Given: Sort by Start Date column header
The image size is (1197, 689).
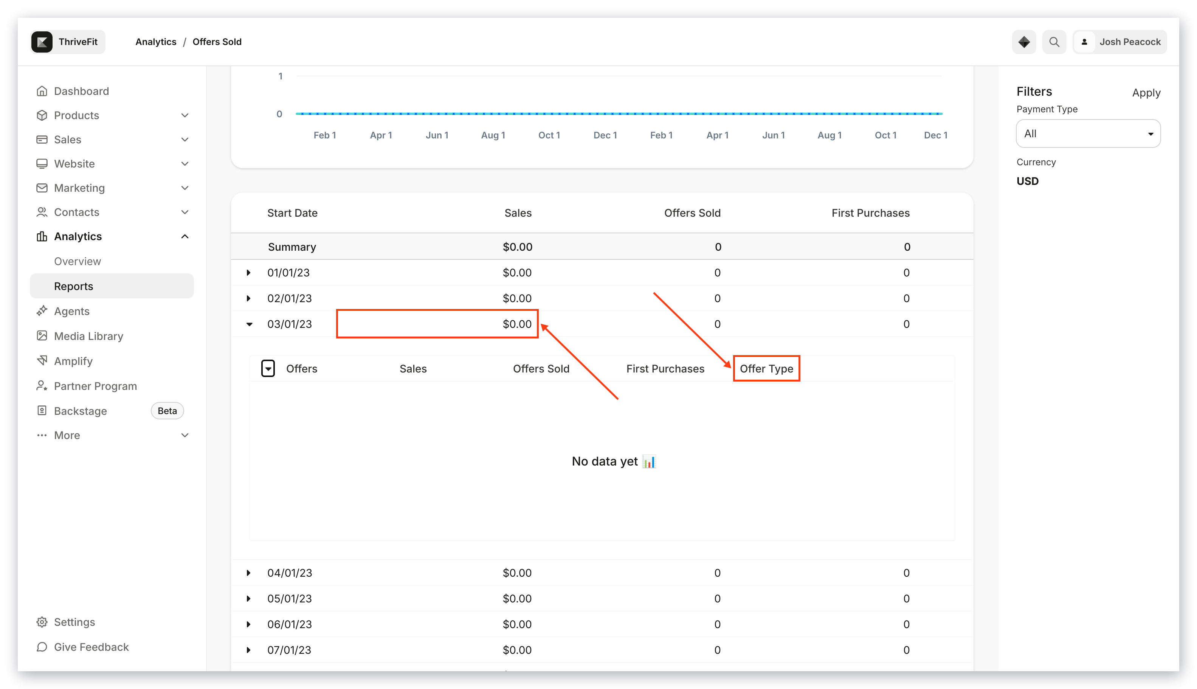Looking at the screenshot, I should click(292, 213).
